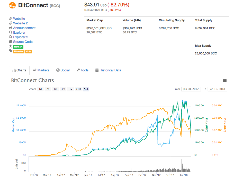Set chart zoom to 7d
Image resolution: width=243 pixels, height=180 pixels.
[48, 89]
